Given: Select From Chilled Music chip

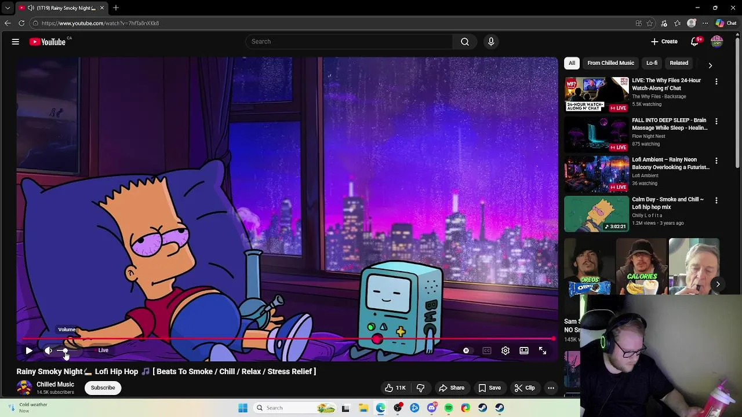Looking at the screenshot, I should (610, 63).
